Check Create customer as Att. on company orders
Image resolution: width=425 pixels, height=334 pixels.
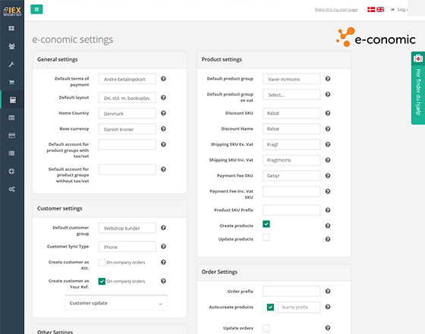[102, 262]
